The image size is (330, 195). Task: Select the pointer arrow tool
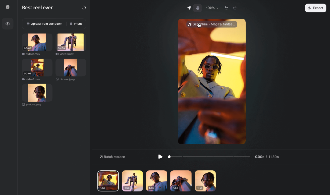[x=189, y=8]
